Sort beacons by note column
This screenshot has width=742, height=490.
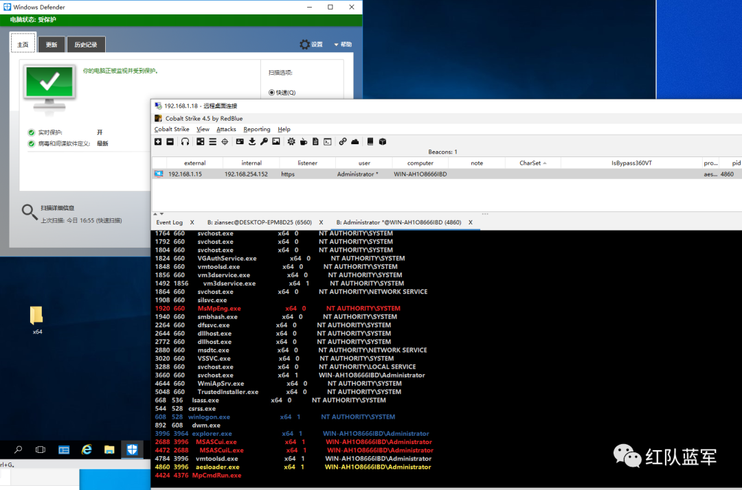tap(477, 163)
